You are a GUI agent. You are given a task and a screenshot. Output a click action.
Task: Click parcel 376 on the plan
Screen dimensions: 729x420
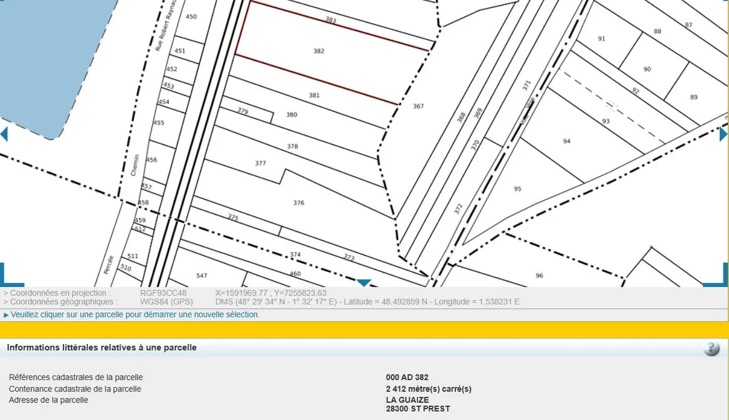298,203
